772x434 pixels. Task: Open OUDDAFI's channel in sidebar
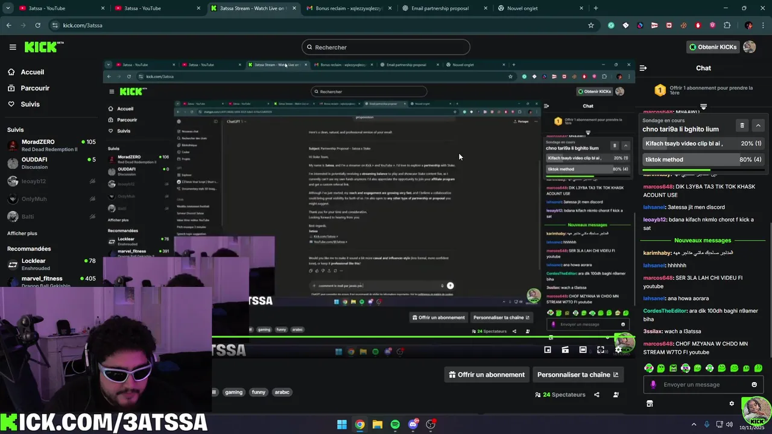(51, 163)
